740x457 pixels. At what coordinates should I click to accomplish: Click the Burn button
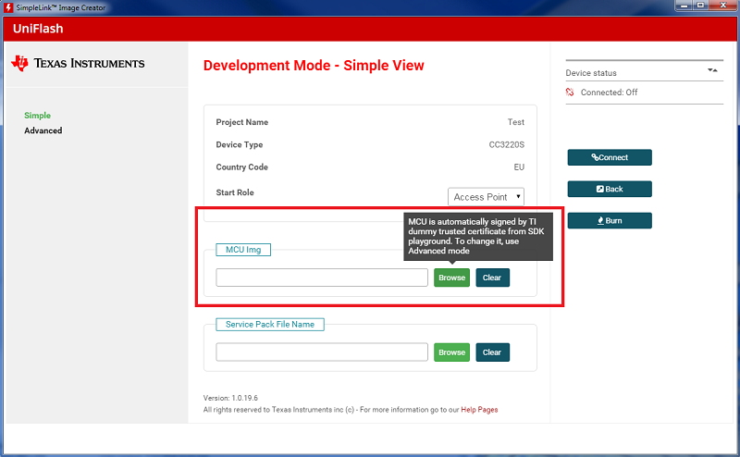click(610, 221)
